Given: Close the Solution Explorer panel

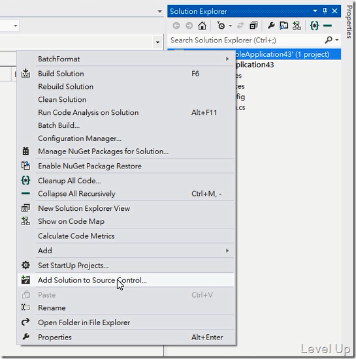Looking at the screenshot, I should (334, 10).
